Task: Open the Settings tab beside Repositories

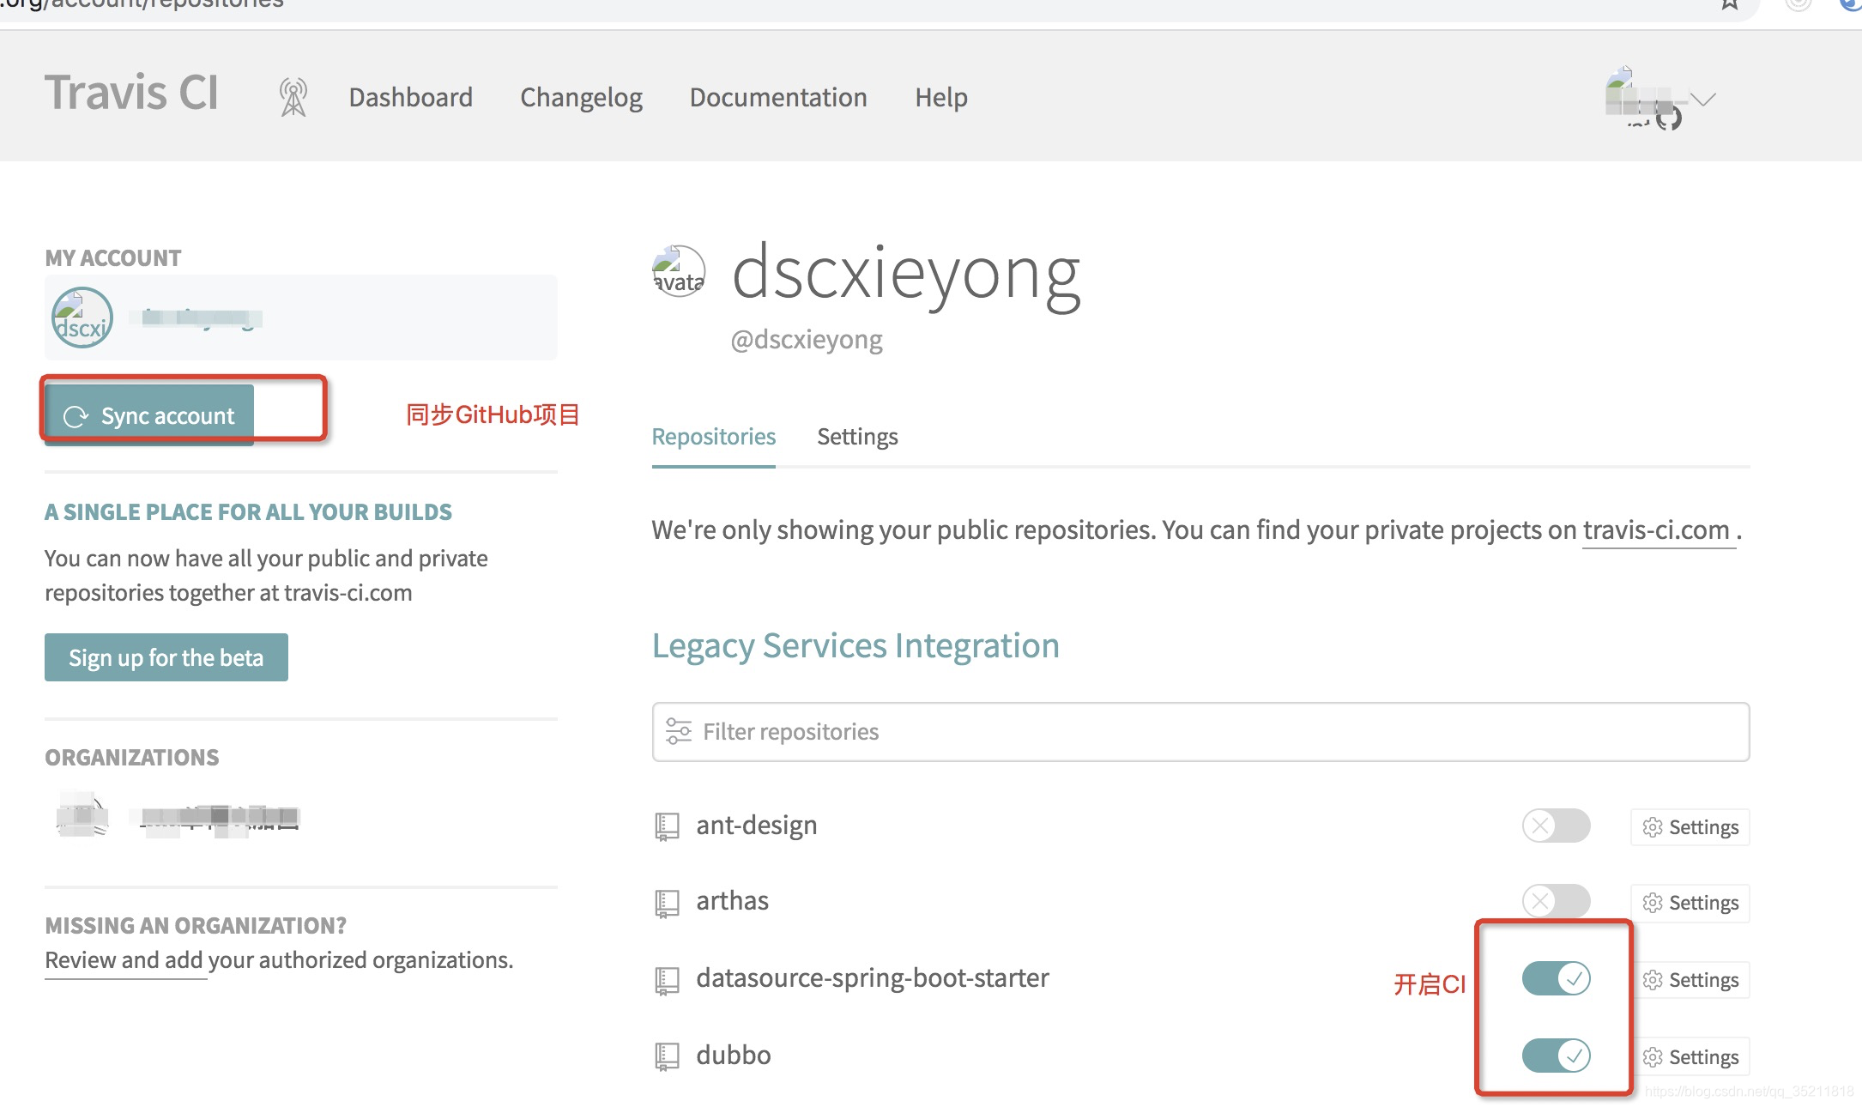Action: (x=856, y=437)
